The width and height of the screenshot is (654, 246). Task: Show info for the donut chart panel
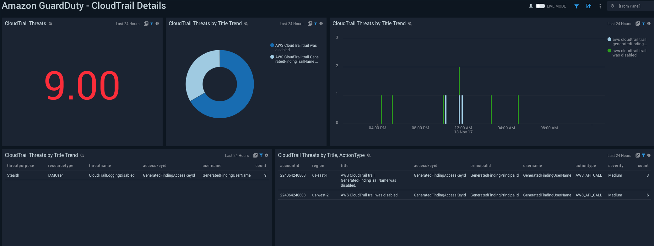point(321,24)
